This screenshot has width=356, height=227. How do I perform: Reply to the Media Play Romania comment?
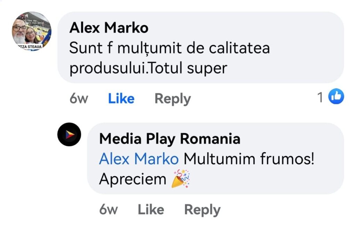pyautogui.click(x=202, y=210)
